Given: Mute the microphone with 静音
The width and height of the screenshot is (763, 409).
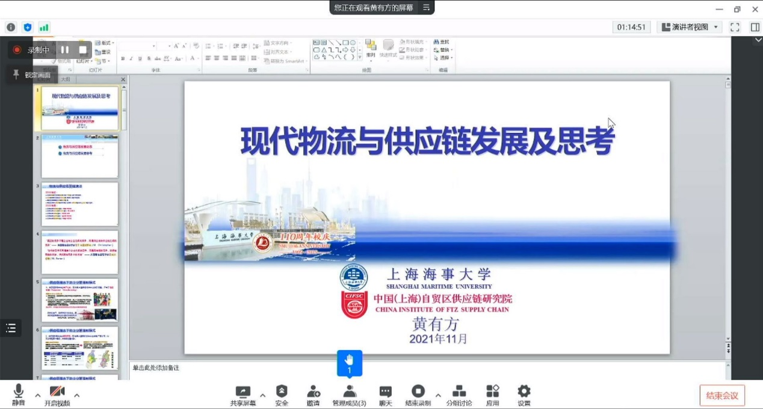Looking at the screenshot, I should [19, 395].
